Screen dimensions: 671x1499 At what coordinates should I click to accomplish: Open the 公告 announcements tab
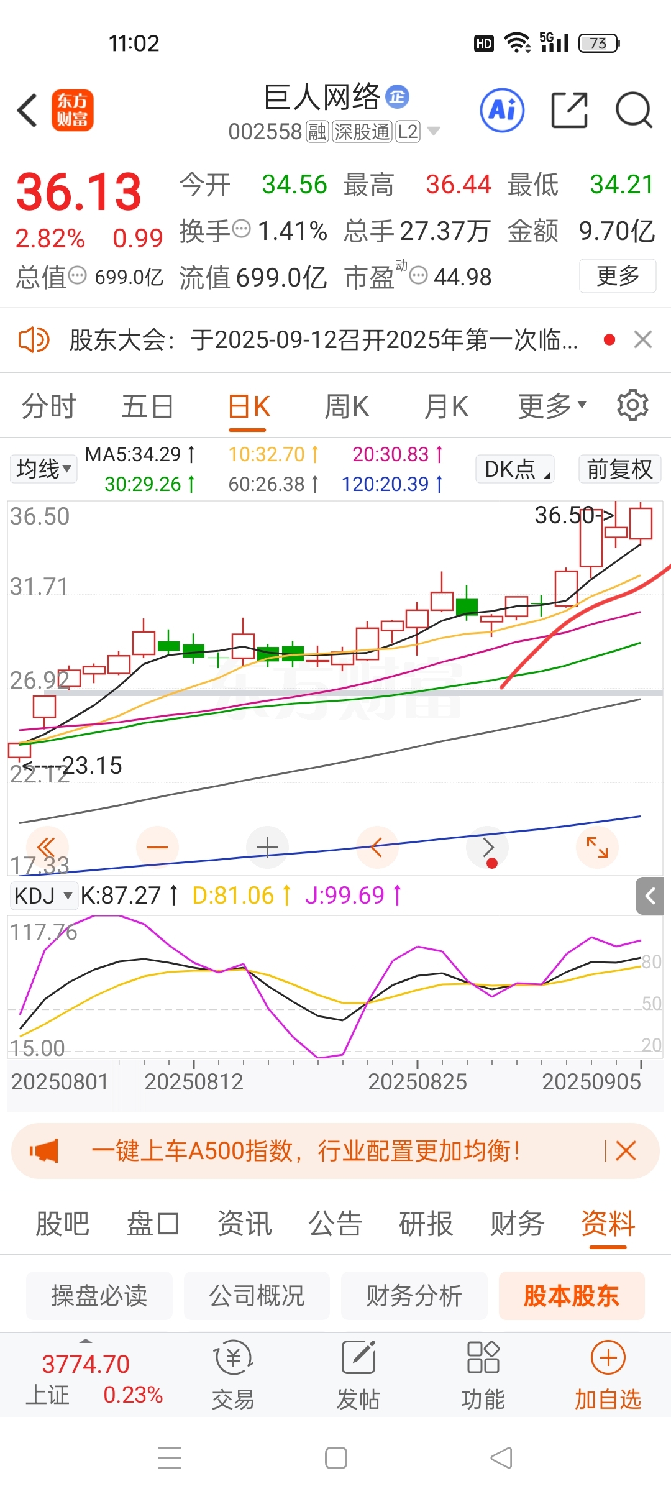coord(335,1224)
